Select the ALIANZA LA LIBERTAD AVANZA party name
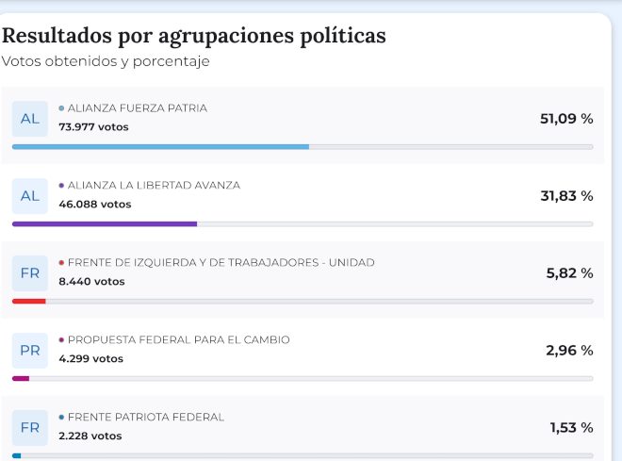 154,186
